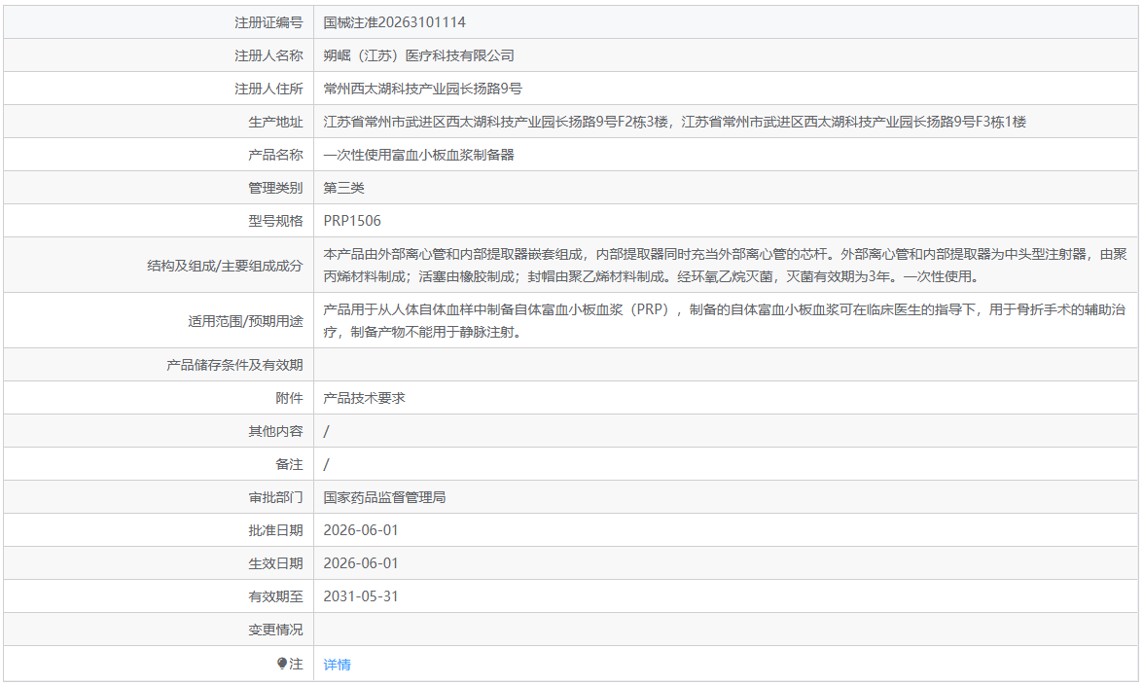This screenshot has width=1143, height=685.
Task: Click the 审批部门 value 国家药品监督管理局
Action: tap(384, 497)
